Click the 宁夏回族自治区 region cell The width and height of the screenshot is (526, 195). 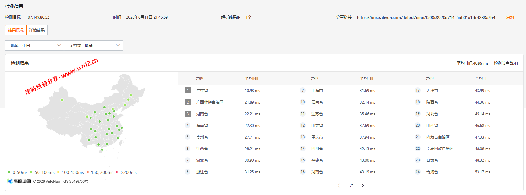click(440, 149)
